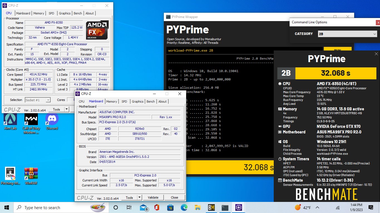Select Bench tab in front CPU-Z window

point(151,102)
